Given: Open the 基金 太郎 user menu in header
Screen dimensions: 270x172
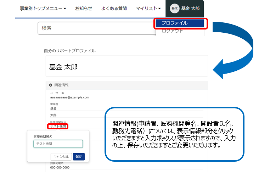Looking at the screenshot, I should point(190,9).
